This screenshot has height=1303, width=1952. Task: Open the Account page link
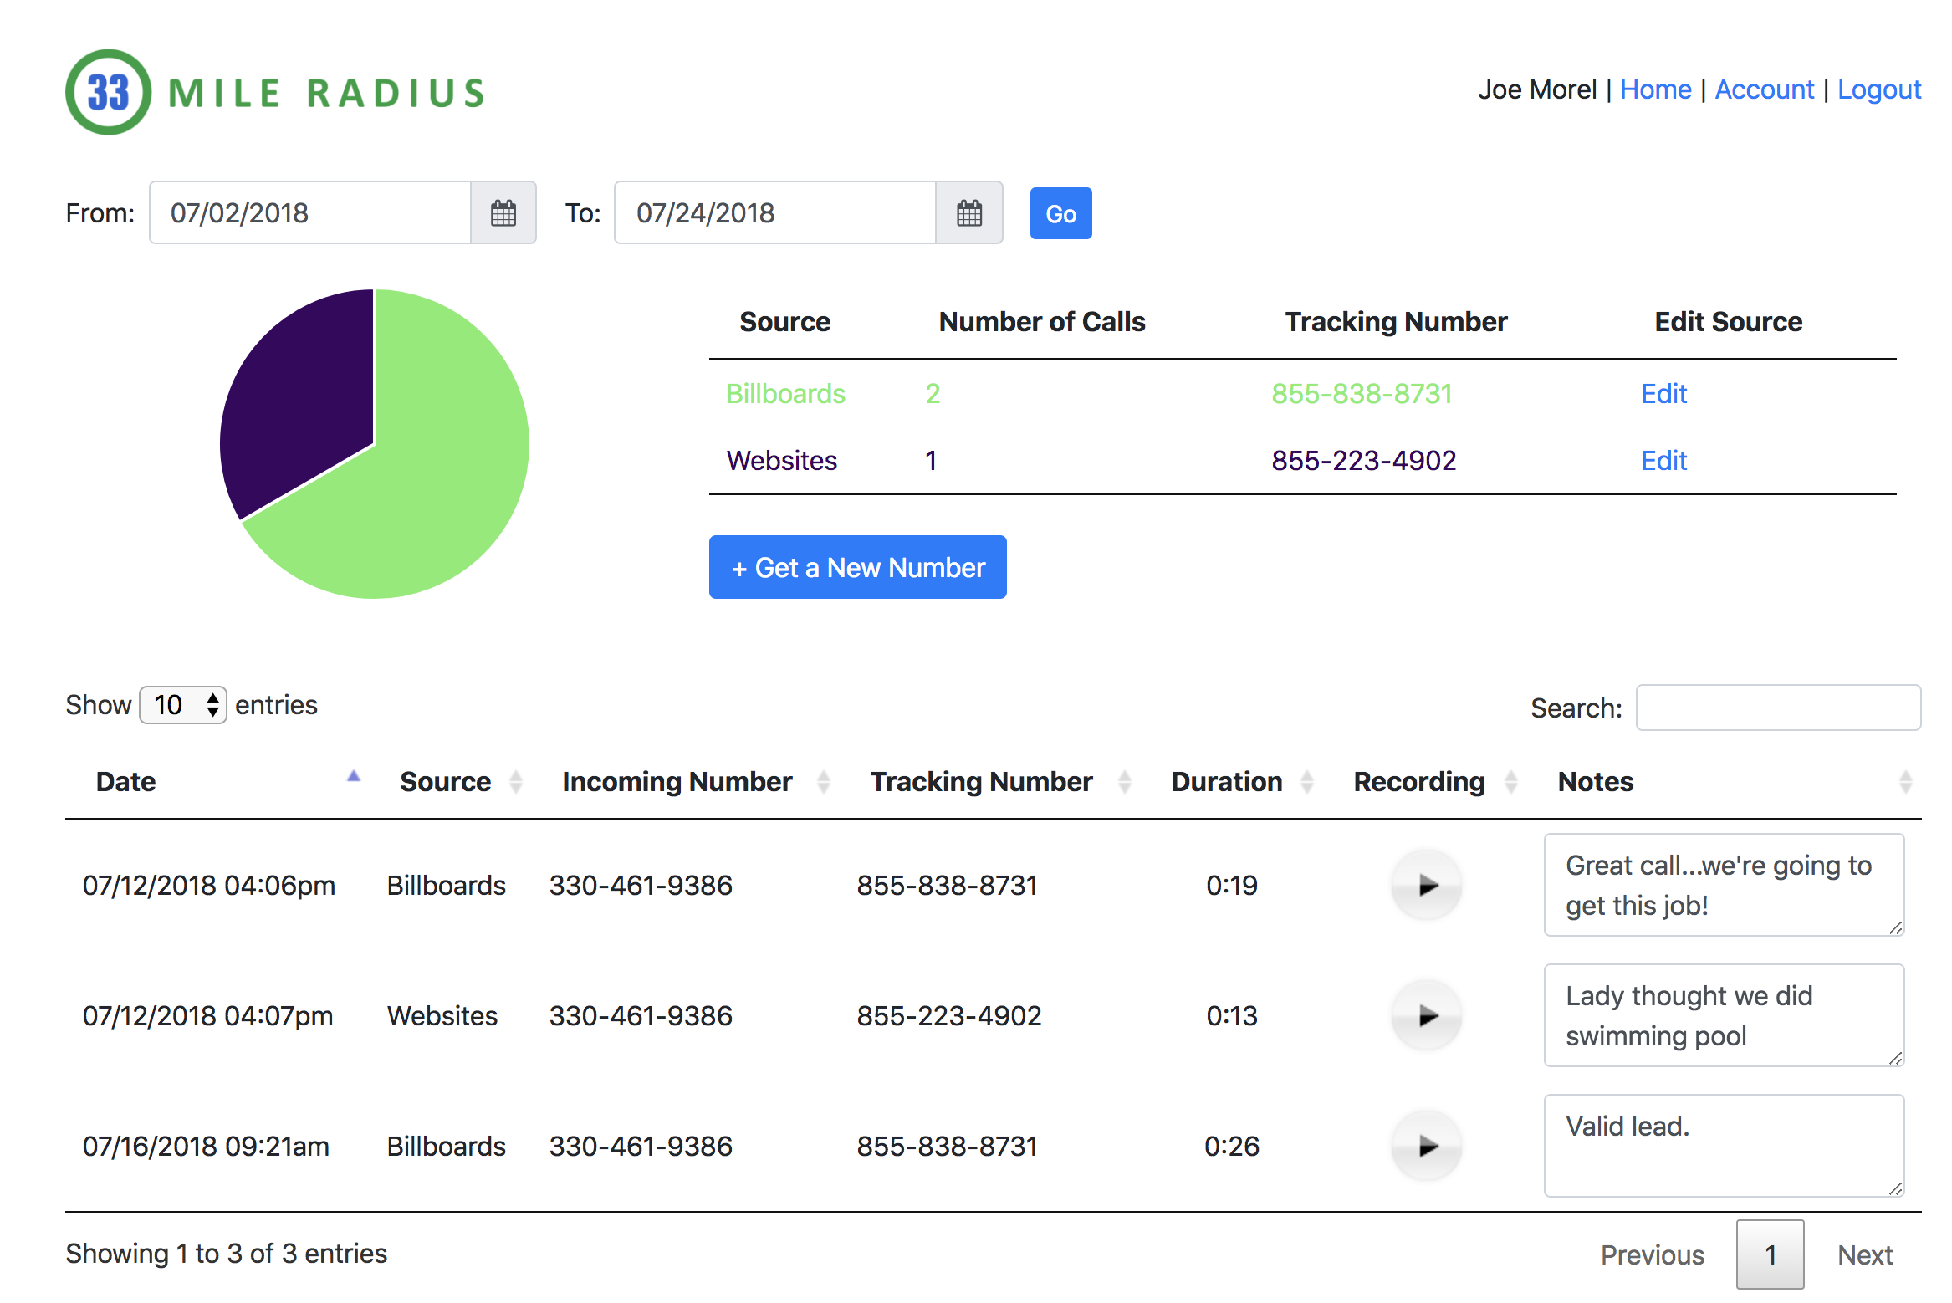tap(1764, 89)
